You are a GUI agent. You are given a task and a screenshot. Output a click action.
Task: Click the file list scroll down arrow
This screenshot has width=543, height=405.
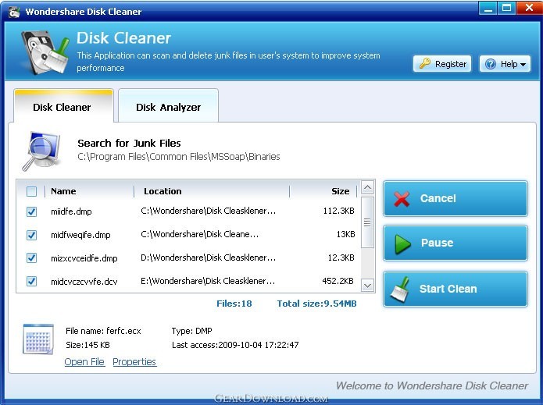(367, 286)
